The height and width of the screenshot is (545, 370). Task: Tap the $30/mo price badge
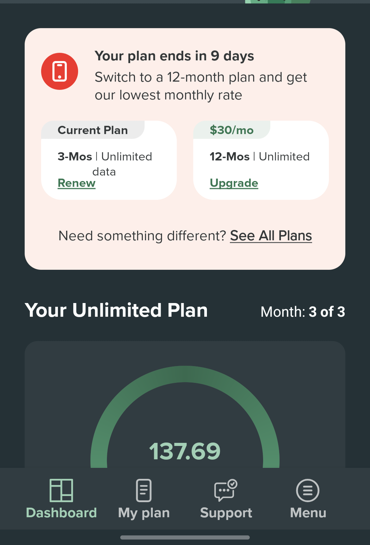(x=232, y=130)
